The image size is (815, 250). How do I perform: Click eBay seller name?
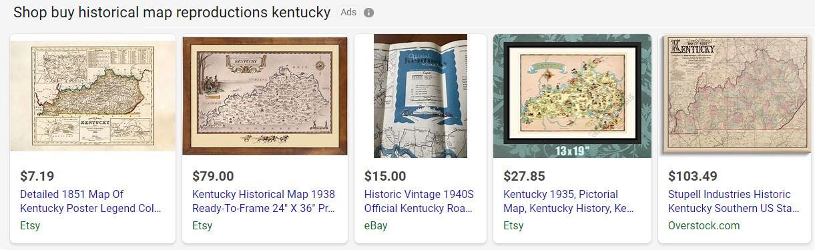[376, 226]
